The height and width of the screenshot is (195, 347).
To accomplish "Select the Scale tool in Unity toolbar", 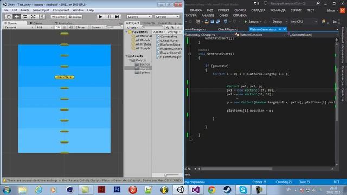I will point(33,17).
